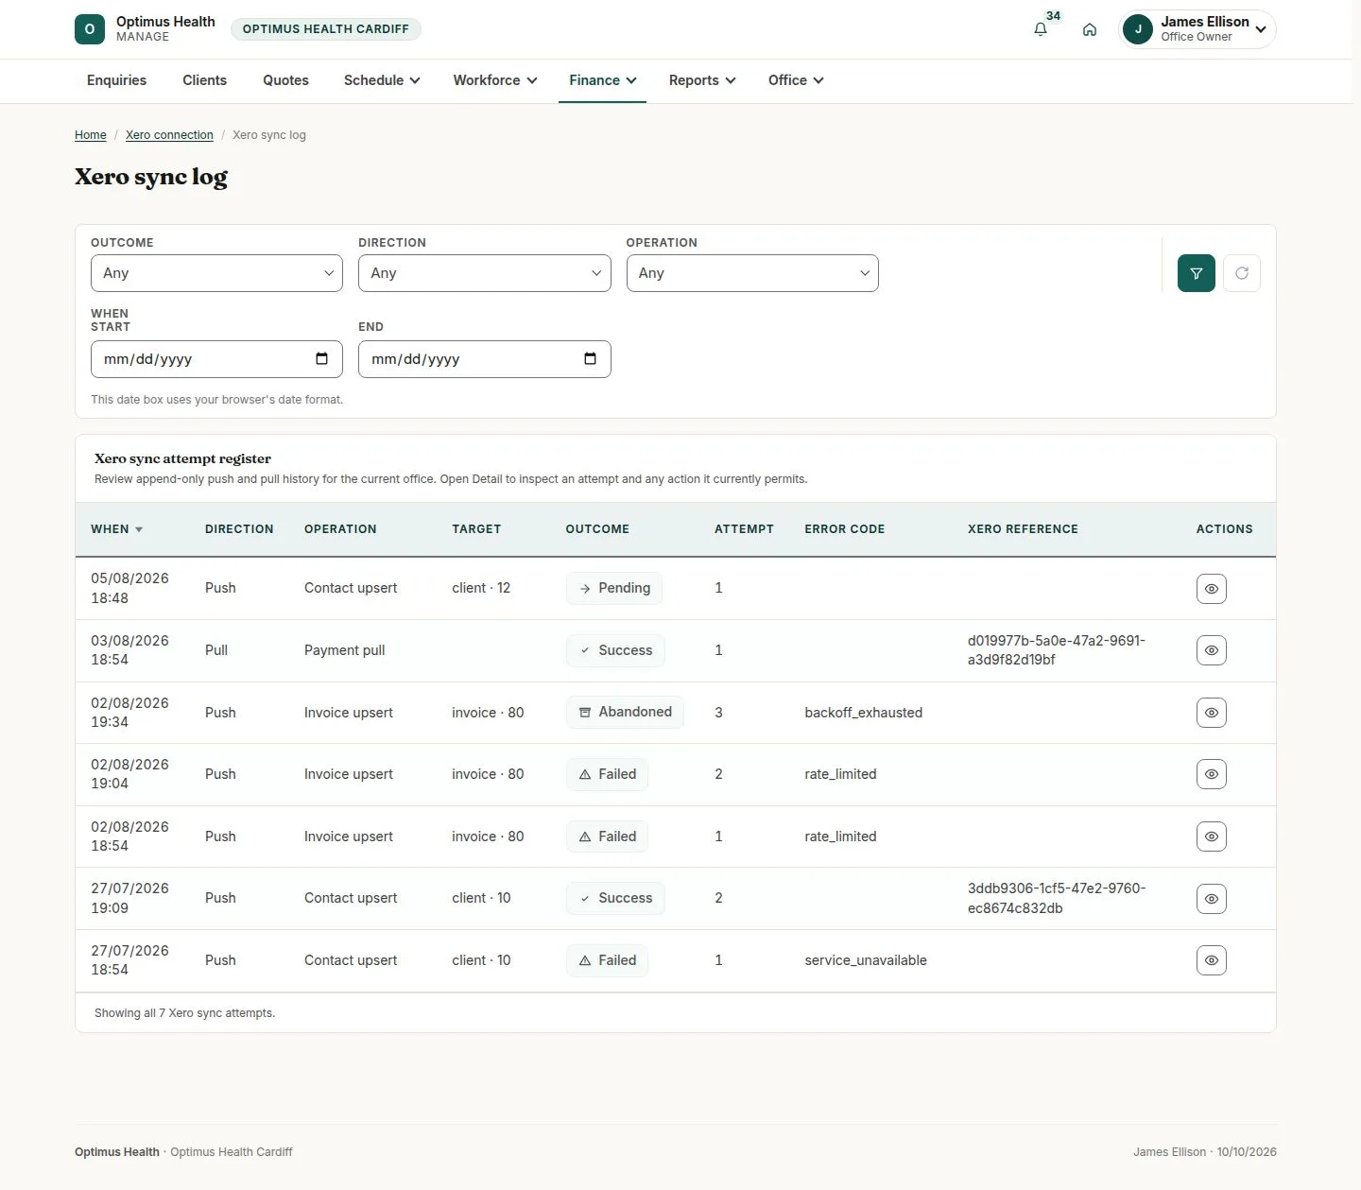Apply filters with the green funnel button
The height and width of the screenshot is (1190, 1361).
point(1197,273)
